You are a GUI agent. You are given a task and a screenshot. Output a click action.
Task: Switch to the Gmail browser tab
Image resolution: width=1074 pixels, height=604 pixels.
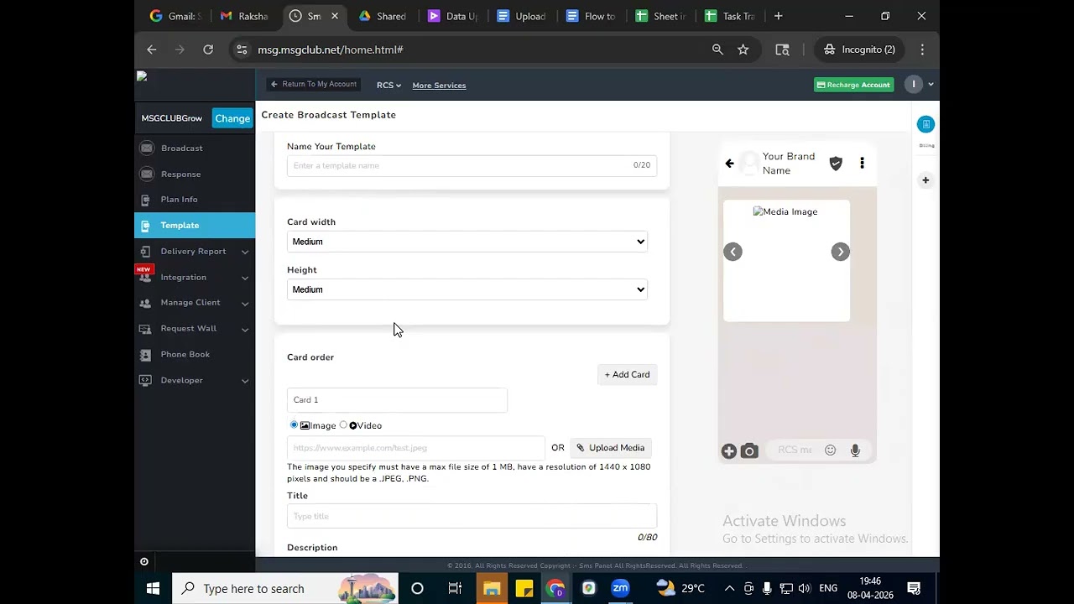click(175, 16)
